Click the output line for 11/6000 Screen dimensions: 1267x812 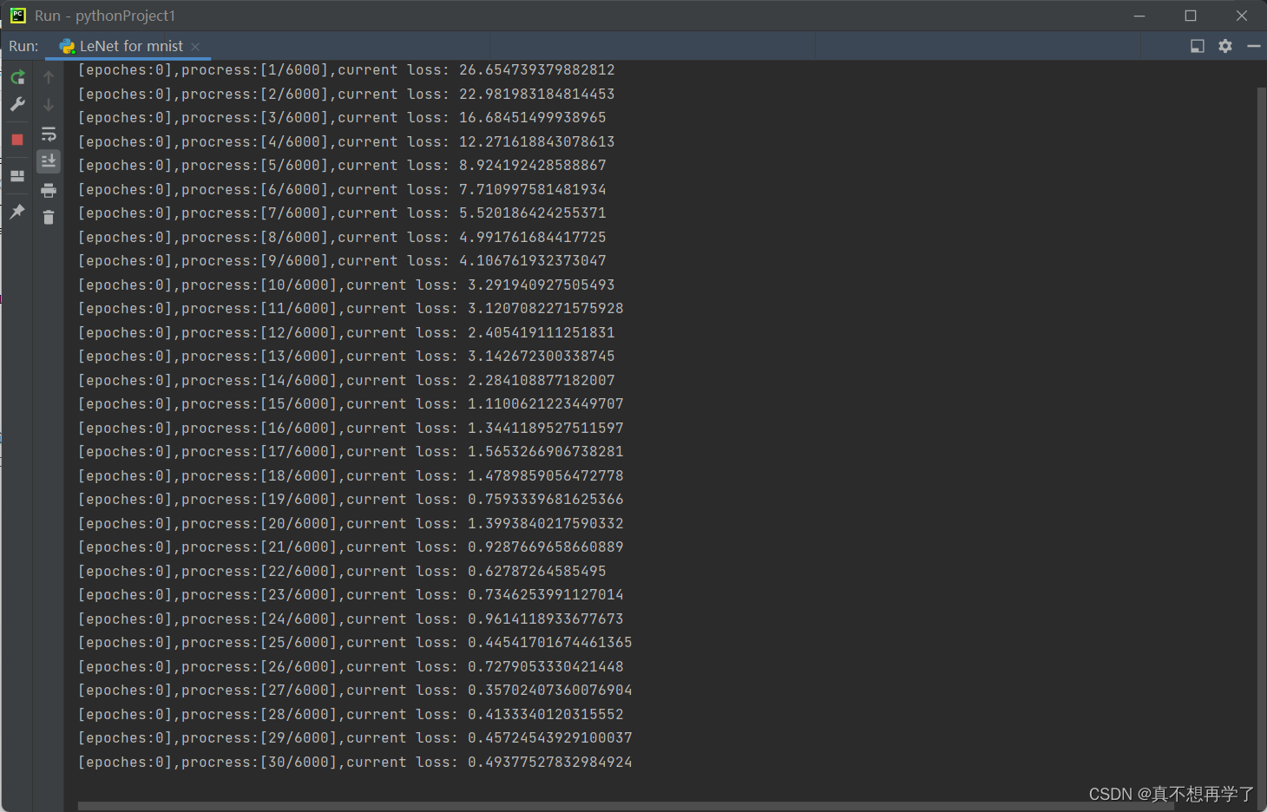click(351, 308)
